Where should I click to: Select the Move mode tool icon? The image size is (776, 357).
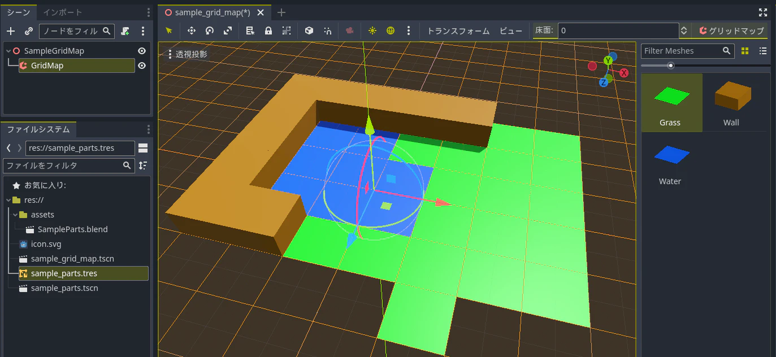tap(191, 31)
